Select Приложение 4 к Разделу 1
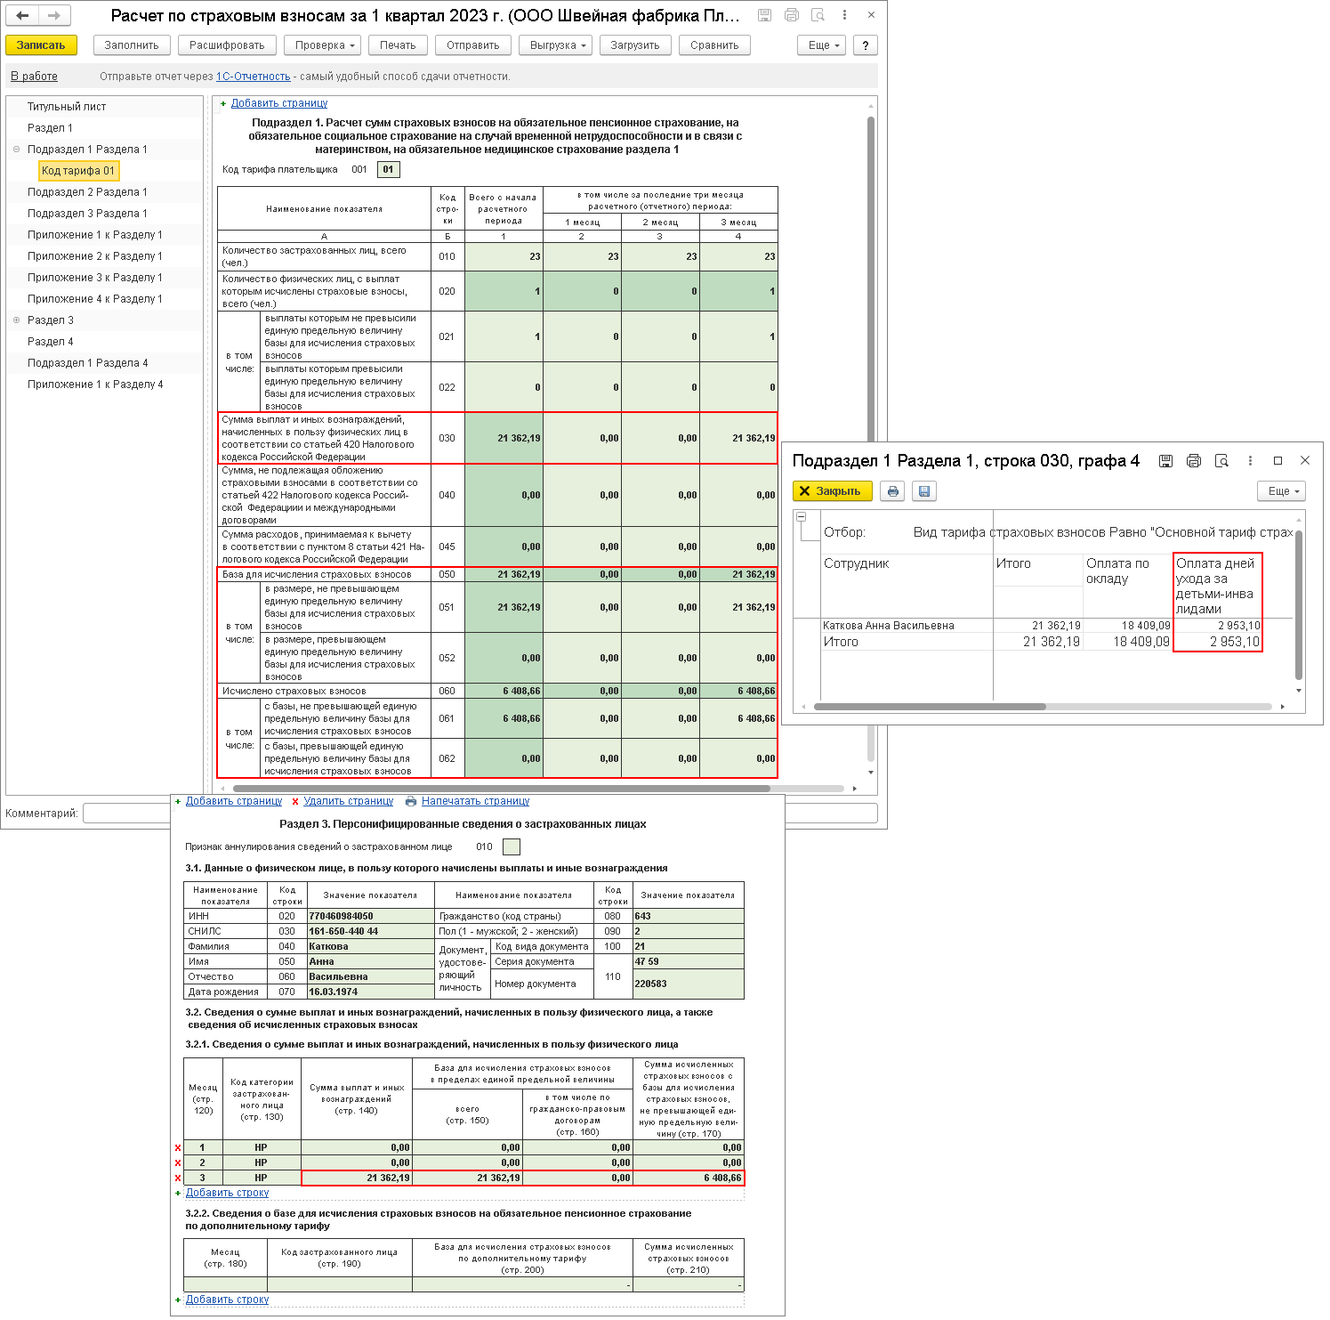1330x1320 pixels. click(95, 299)
